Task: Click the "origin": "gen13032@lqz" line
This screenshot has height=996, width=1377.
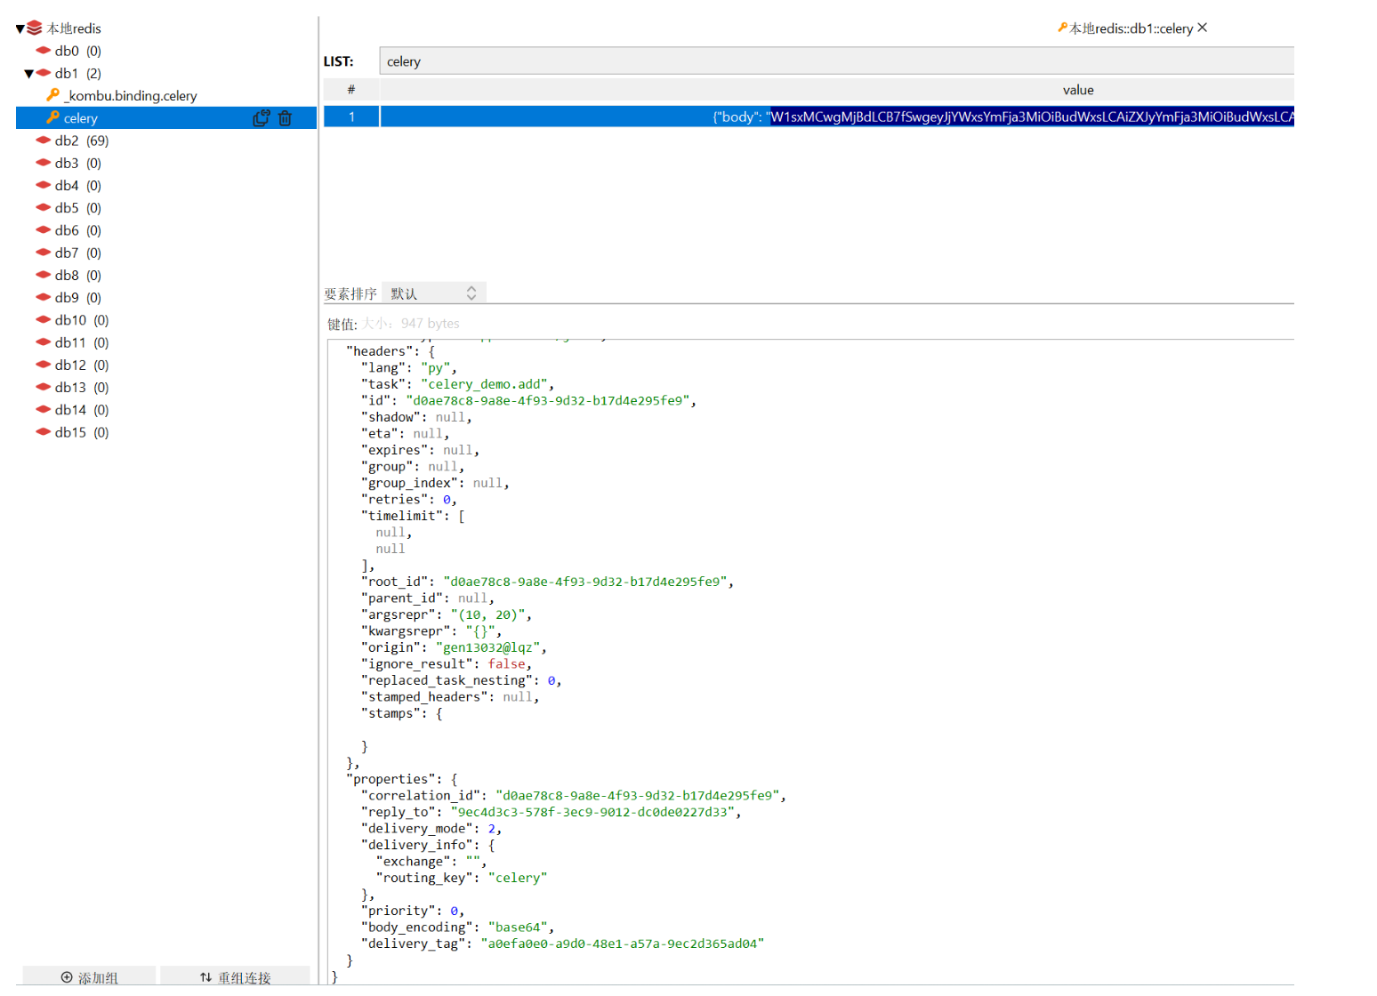Action: [455, 647]
